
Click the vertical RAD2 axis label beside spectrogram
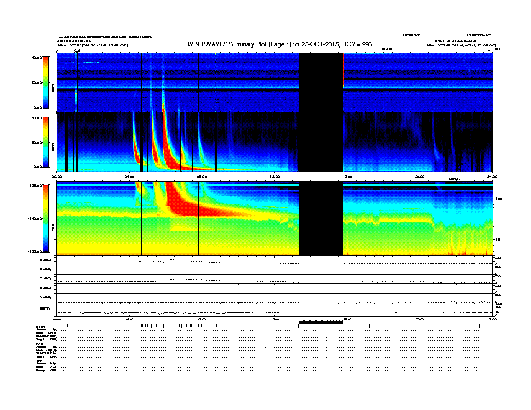[x=54, y=88]
